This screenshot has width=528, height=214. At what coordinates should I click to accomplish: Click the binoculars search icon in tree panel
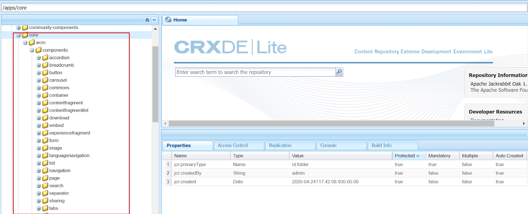(147, 20)
